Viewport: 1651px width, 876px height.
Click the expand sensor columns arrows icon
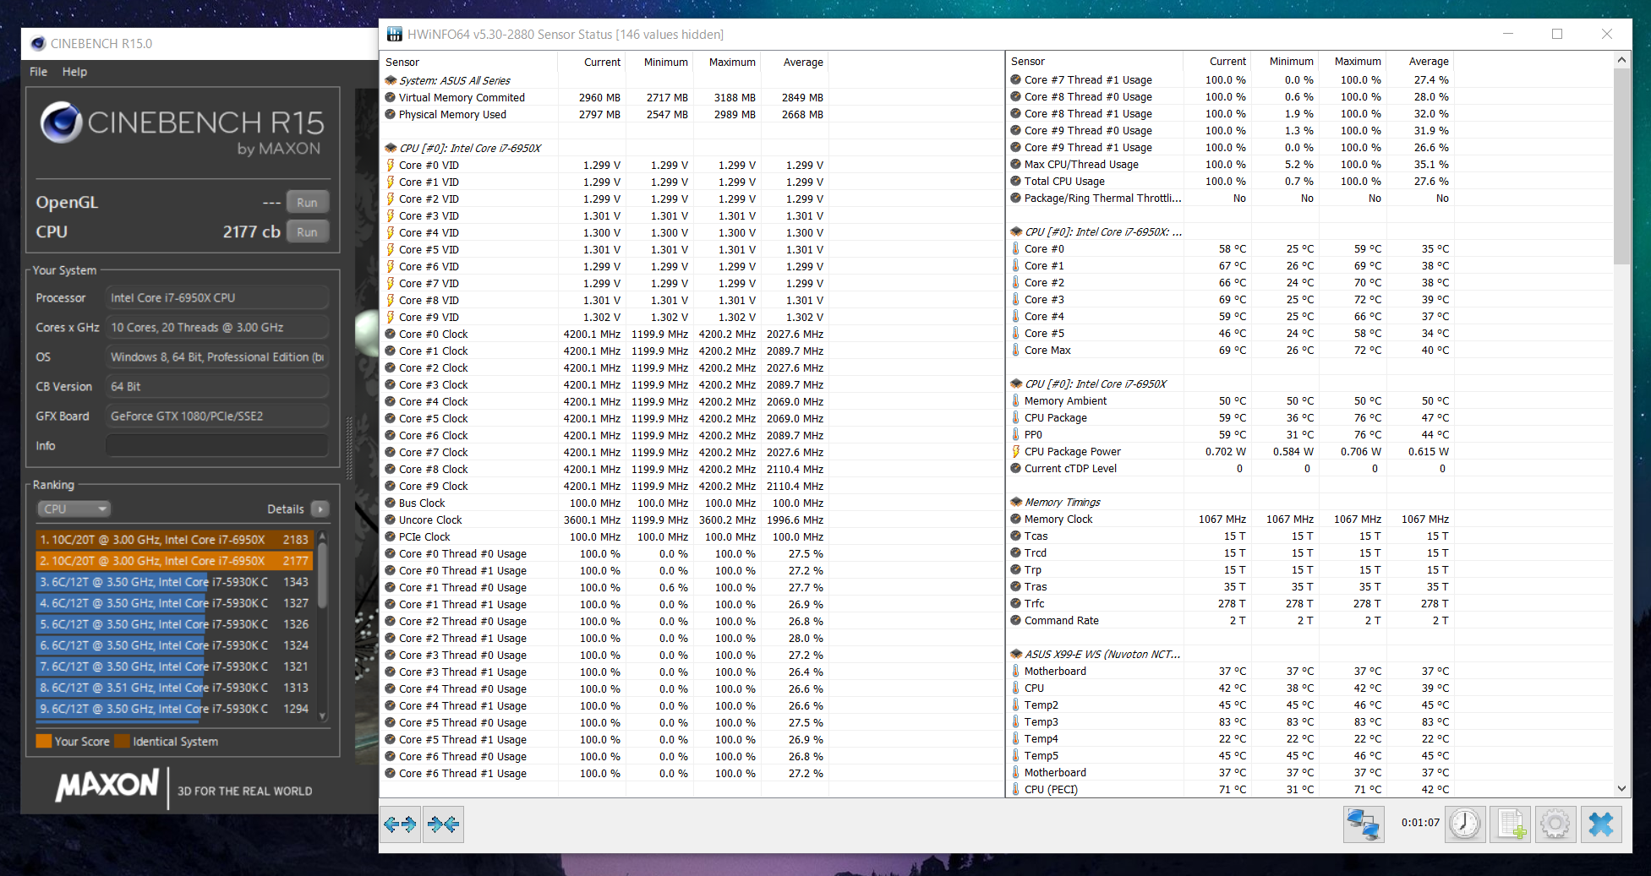click(x=400, y=824)
